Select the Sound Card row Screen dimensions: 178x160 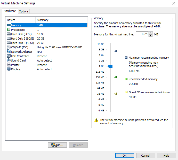[x=47, y=60]
